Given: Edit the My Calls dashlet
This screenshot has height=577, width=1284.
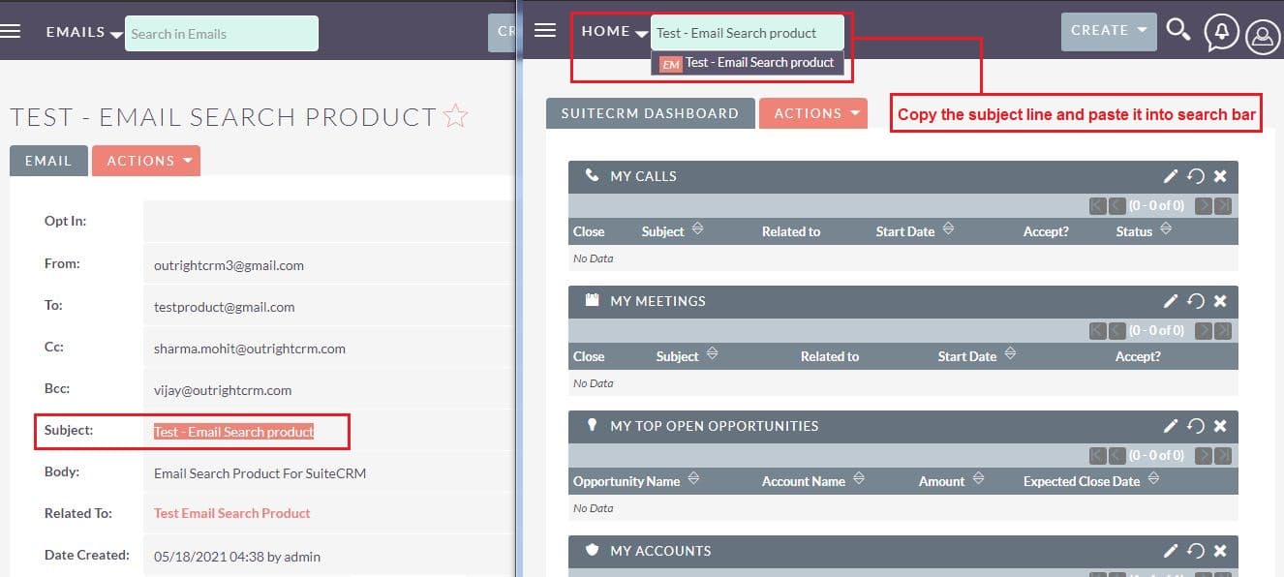Looking at the screenshot, I should pyautogui.click(x=1171, y=176).
